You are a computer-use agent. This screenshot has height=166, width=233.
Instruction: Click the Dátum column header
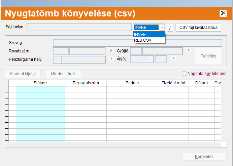point(201,83)
